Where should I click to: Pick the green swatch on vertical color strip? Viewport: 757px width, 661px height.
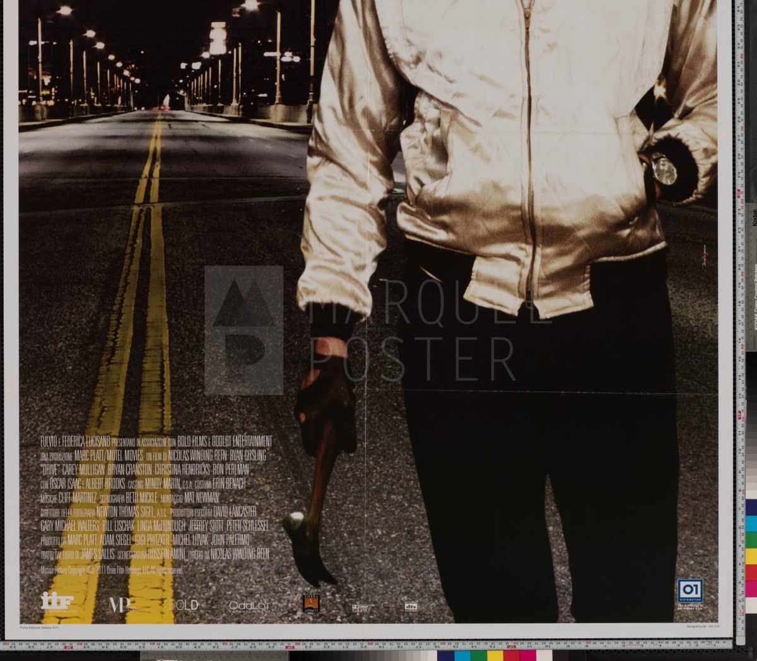pyautogui.click(x=751, y=540)
